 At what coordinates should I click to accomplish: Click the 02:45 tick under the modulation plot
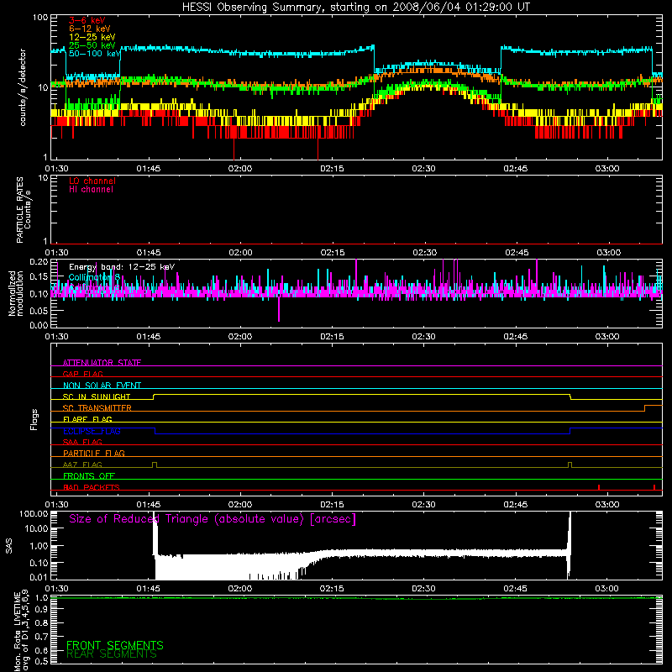pos(515,337)
